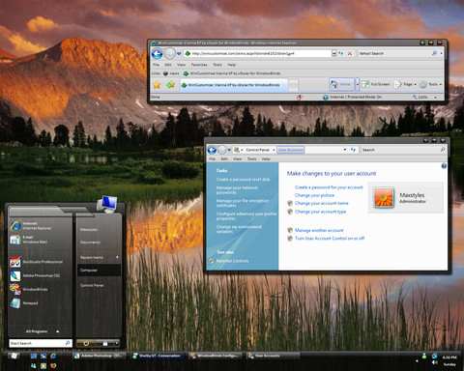Click the search magnifier in User Accounts

[443, 150]
